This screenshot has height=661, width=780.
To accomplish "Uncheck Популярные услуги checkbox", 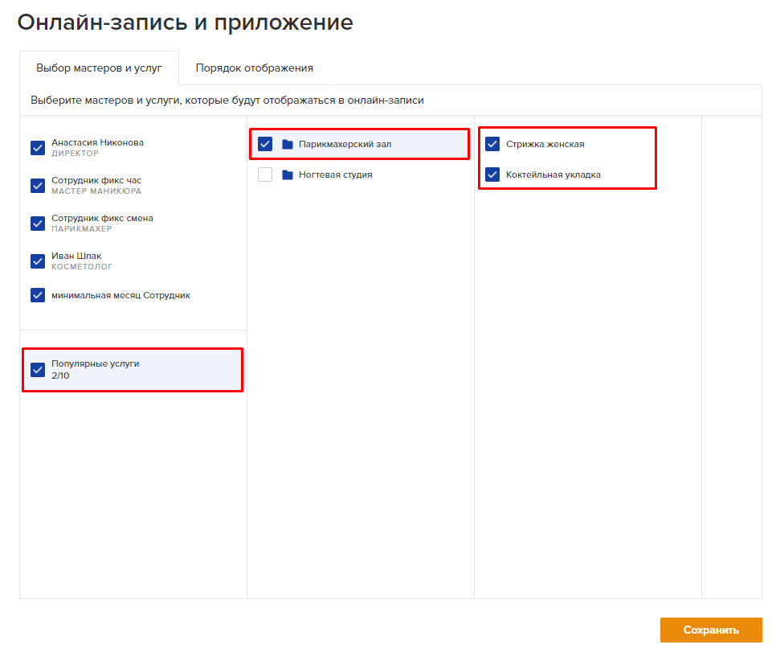I will coord(38,370).
